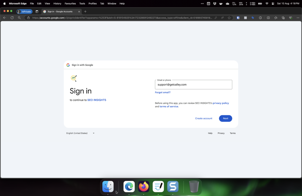This screenshot has width=302, height=196.
Task: Open the Favourites menu
Action: (x=70, y=4)
